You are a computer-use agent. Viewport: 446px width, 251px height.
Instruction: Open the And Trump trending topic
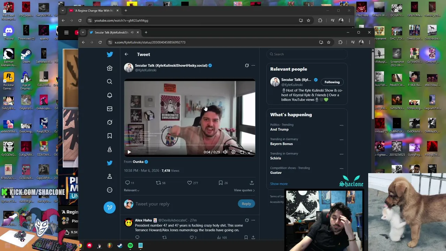(279, 129)
